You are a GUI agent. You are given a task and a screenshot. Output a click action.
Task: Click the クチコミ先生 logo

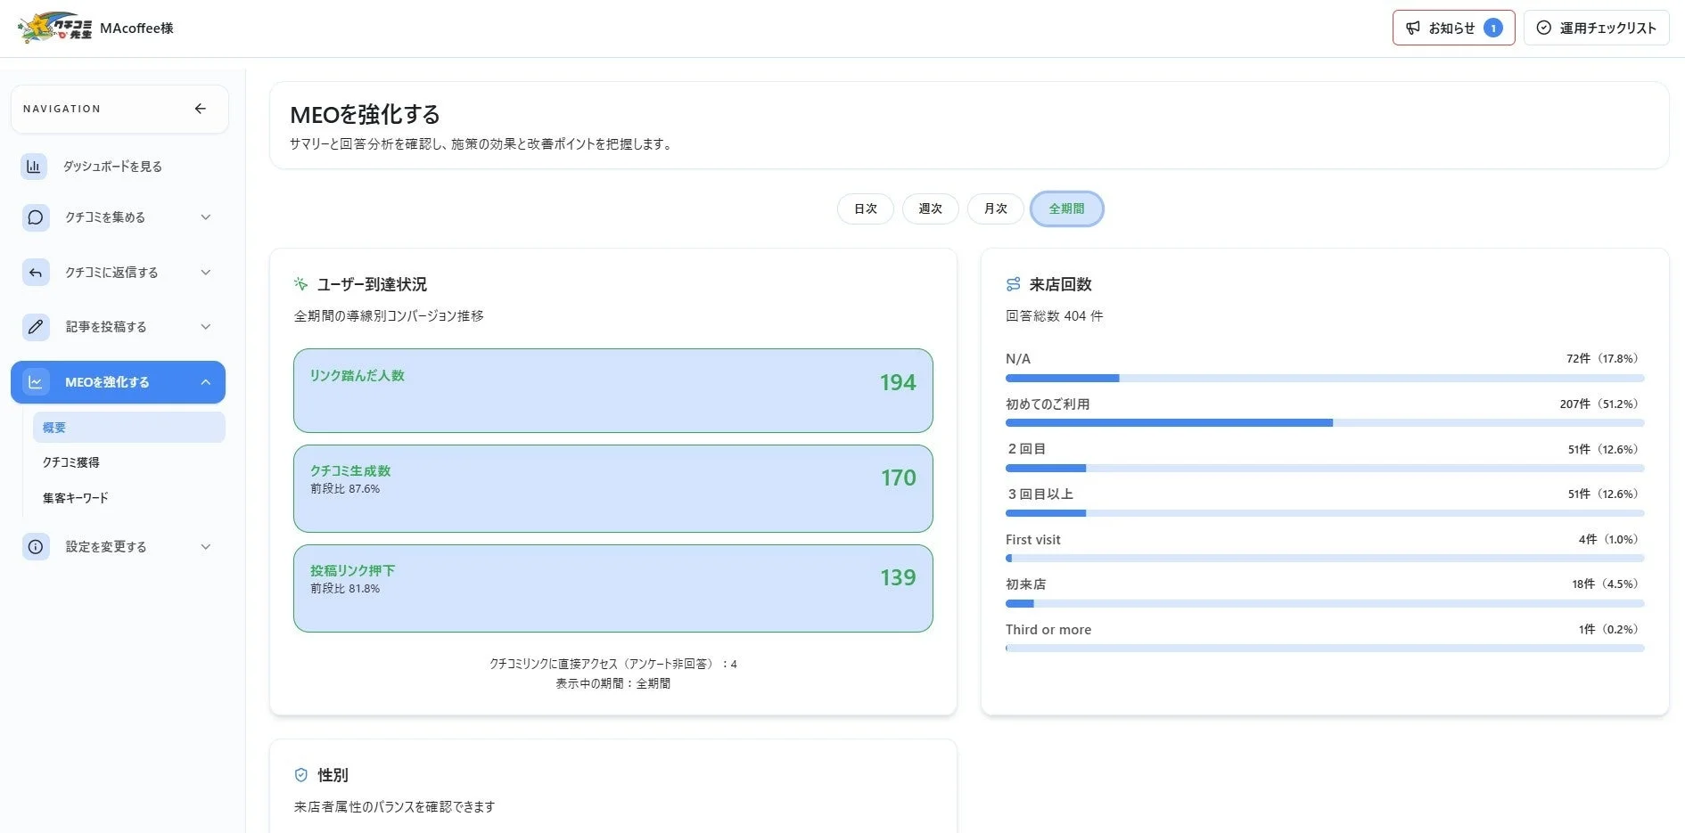54,28
